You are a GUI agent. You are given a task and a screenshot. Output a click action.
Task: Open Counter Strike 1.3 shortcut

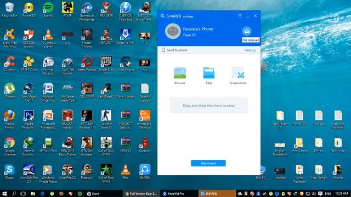pos(106,119)
